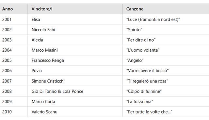Click the Vincitore/i column header
Viewport: 209px width, 120px height.
[42, 9]
